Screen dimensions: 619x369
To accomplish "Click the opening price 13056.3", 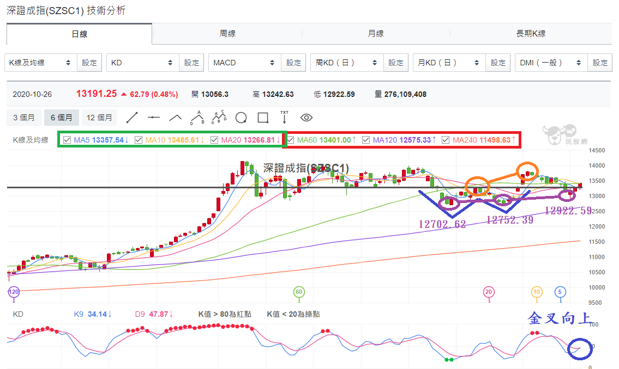I will pyautogui.click(x=215, y=95).
